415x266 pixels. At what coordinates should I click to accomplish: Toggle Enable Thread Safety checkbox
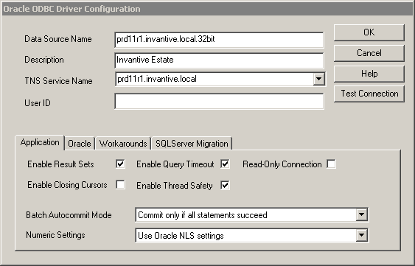coord(225,185)
